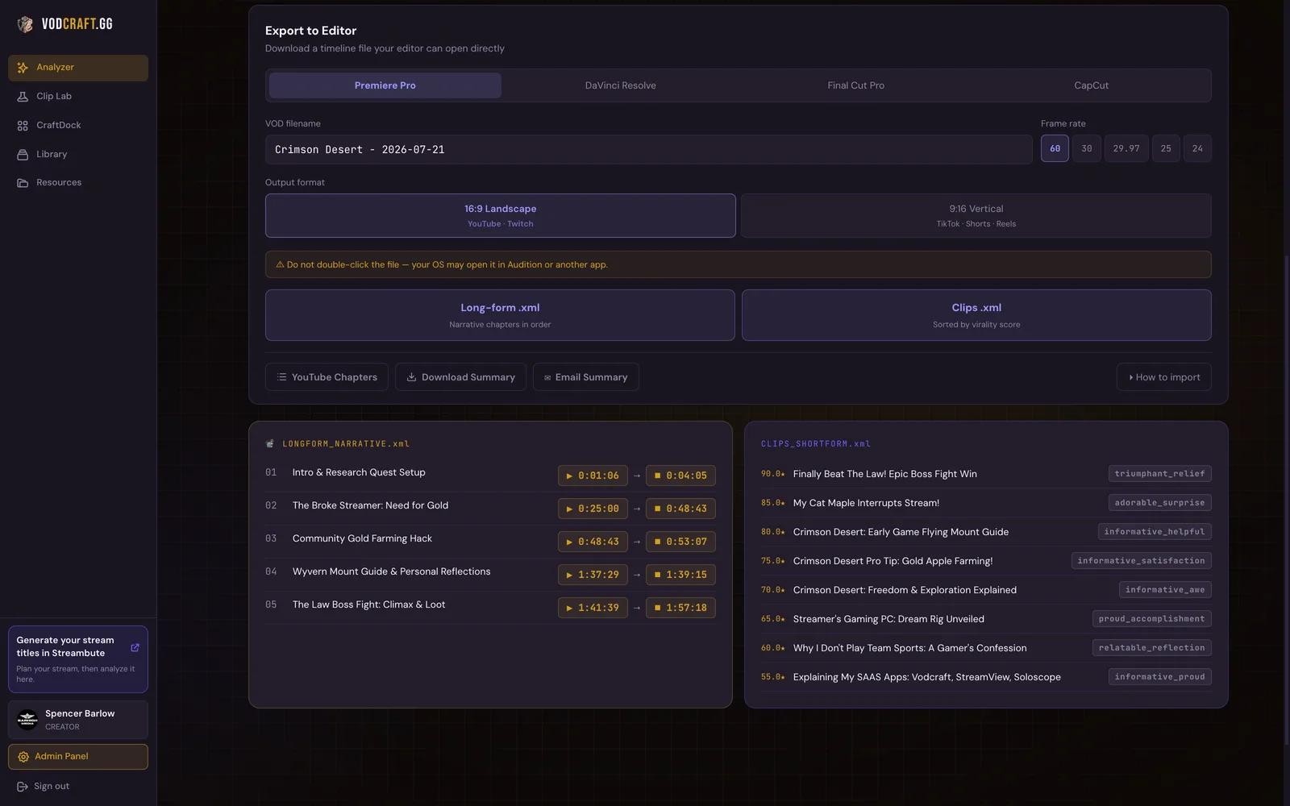Jump to chapter 03 start 0:48:43
1290x806 pixels.
point(593,542)
